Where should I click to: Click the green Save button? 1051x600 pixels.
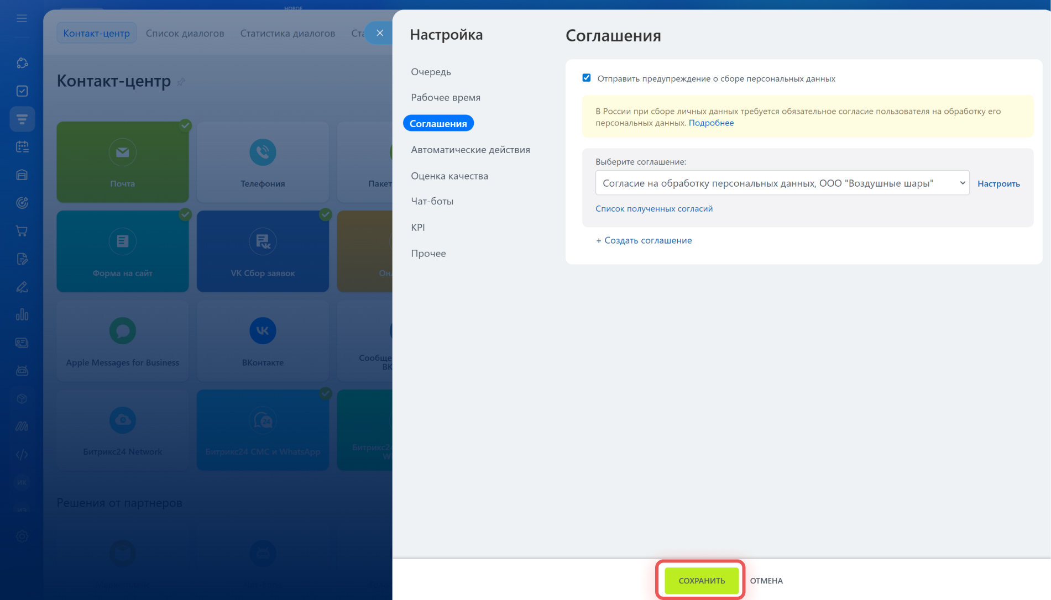[x=701, y=581]
